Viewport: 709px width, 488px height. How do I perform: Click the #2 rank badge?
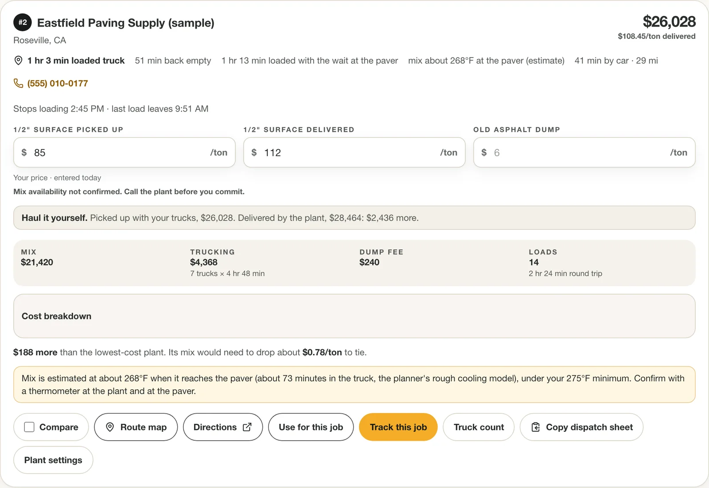[23, 23]
